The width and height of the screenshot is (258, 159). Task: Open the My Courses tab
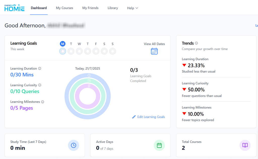point(64,8)
